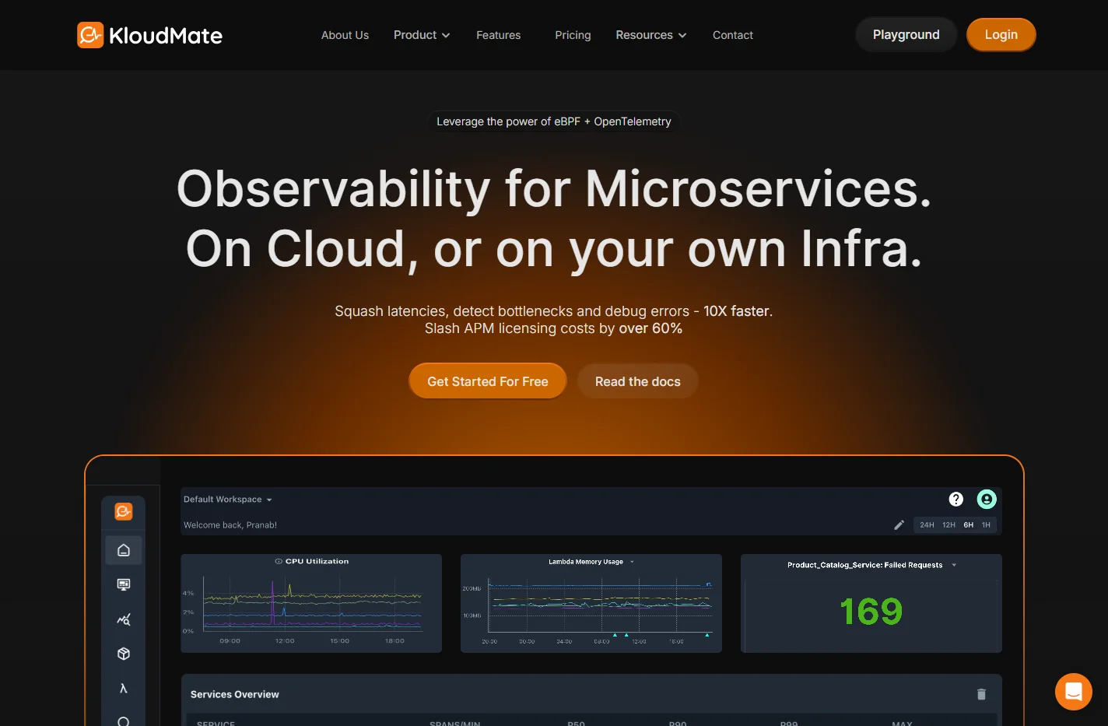Select the 1H time range

[986, 525]
